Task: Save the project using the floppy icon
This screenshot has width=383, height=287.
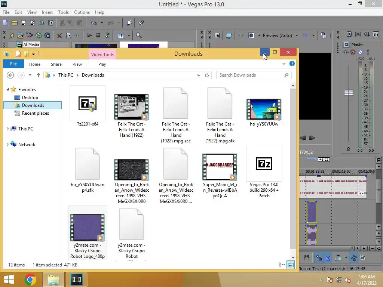Action: pos(24,23)
